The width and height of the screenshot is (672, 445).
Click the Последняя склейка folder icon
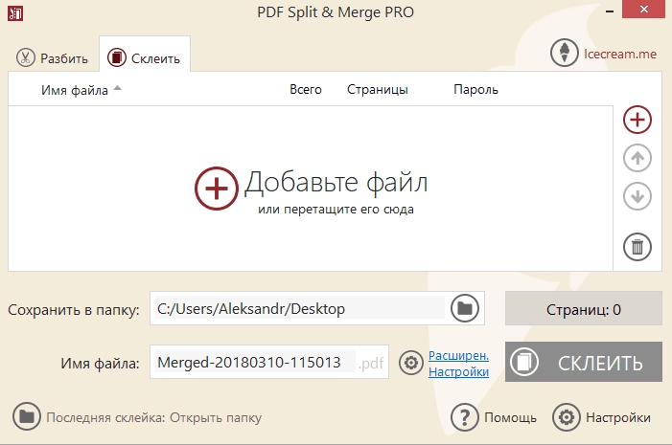(x=27, y=416)
